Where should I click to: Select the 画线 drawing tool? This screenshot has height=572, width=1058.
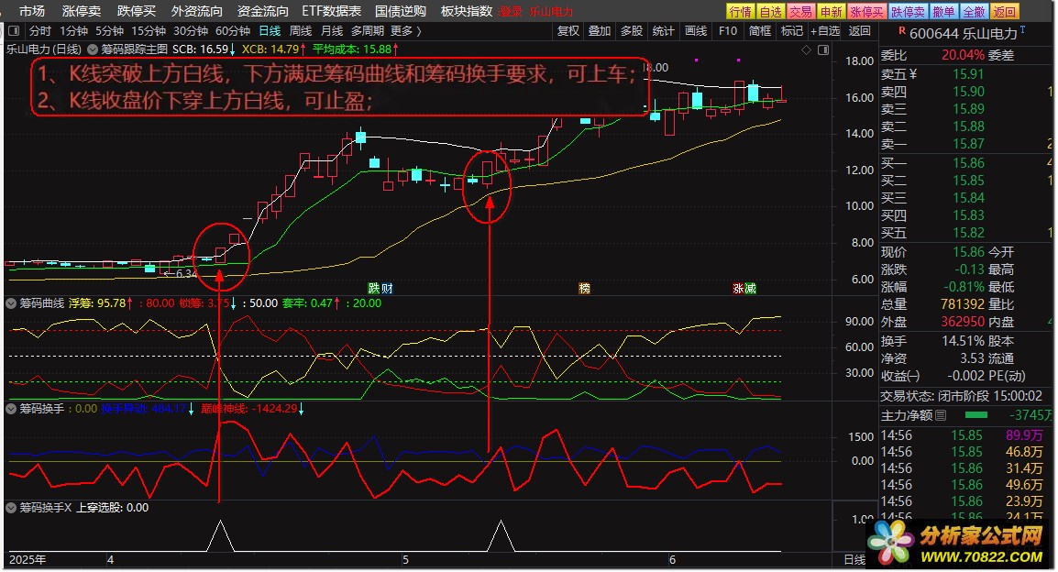click(x=696, y=31)
